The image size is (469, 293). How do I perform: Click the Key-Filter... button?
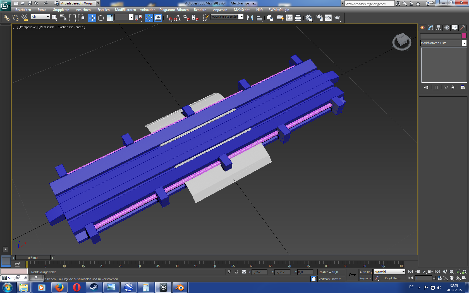pyautogui.click(x=393, y=278)
